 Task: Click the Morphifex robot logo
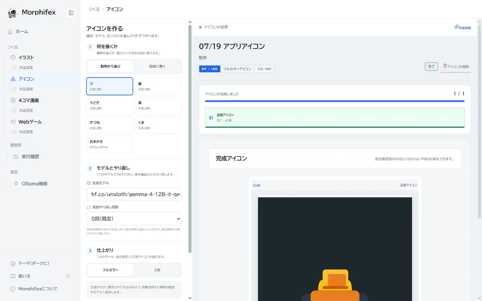13,12
